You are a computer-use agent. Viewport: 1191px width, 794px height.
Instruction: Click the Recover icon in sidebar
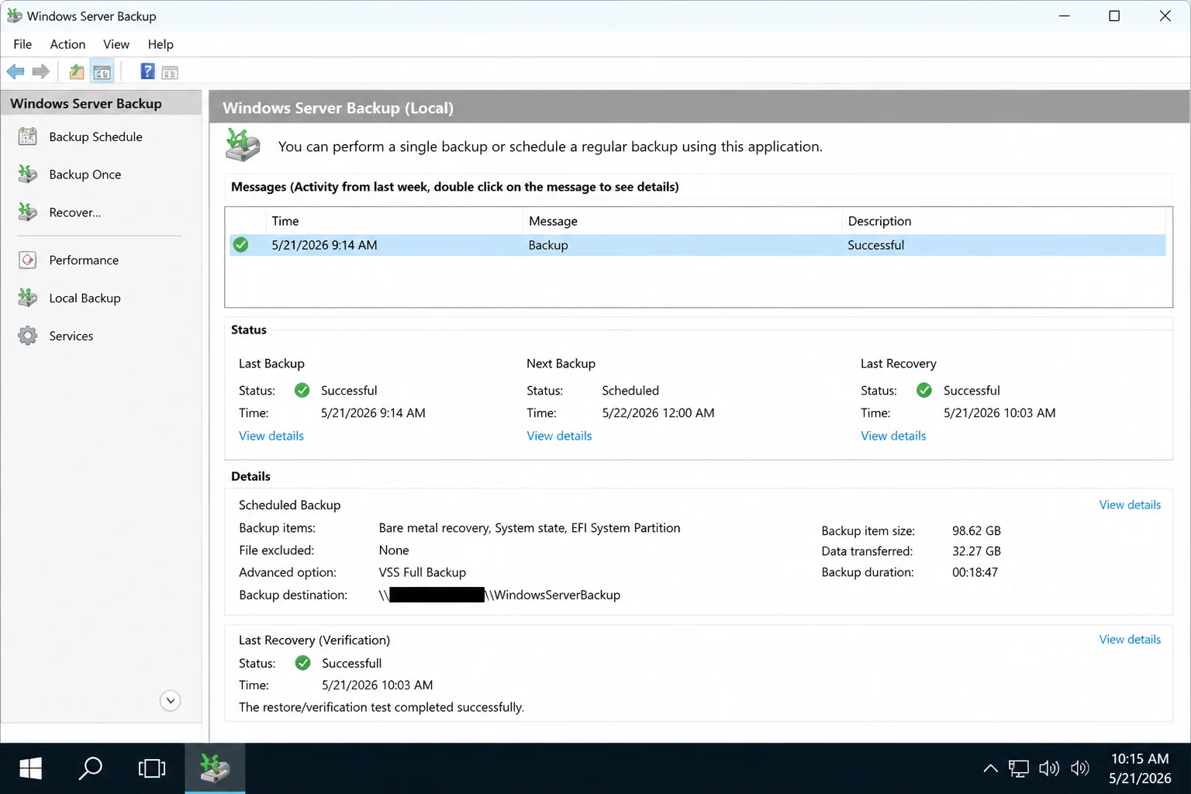pyautogui.click(x=28, y=212)
